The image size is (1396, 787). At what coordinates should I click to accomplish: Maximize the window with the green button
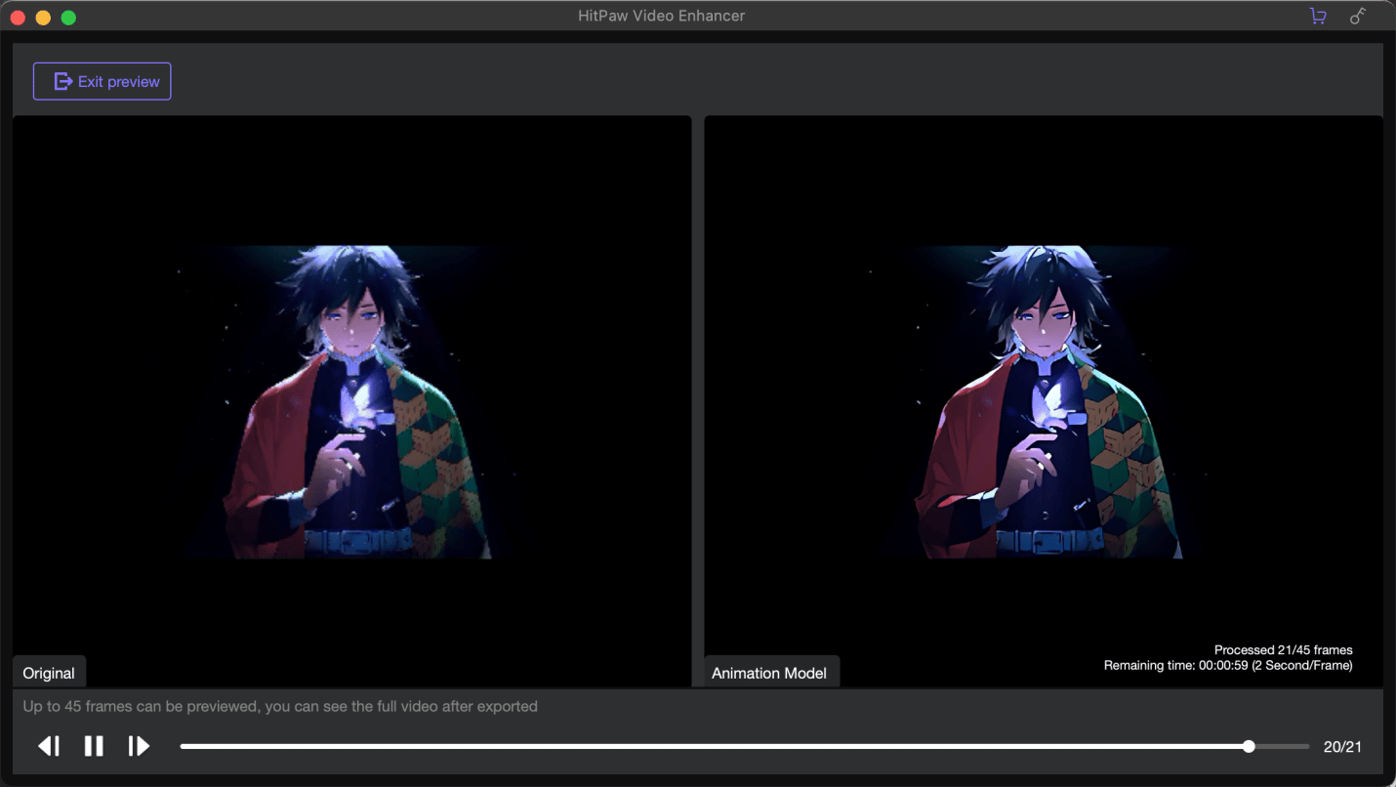pyautogui.click(x=68, y=18)
